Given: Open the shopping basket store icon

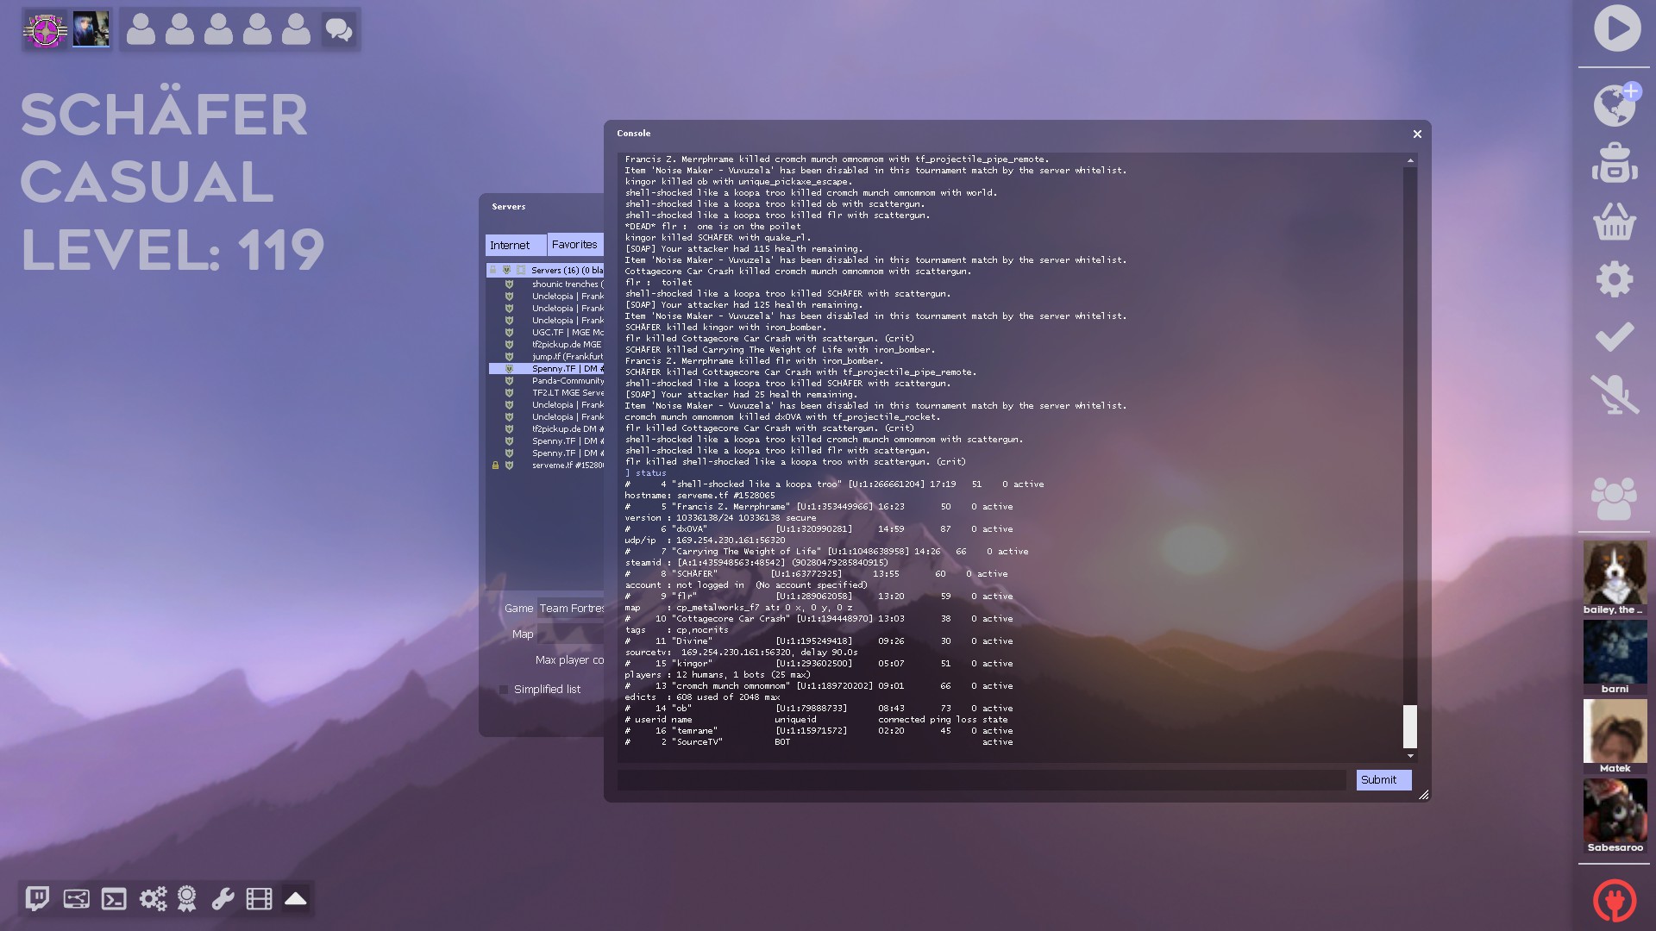Looking at the screenshot, I should point(1614,222).
